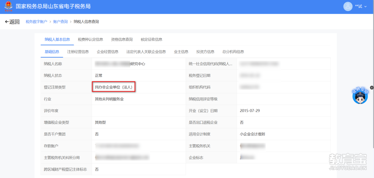Screen dimensions: 374x178
Task: Click the 2015-07-29 establishment date
Action: (249, 111)
